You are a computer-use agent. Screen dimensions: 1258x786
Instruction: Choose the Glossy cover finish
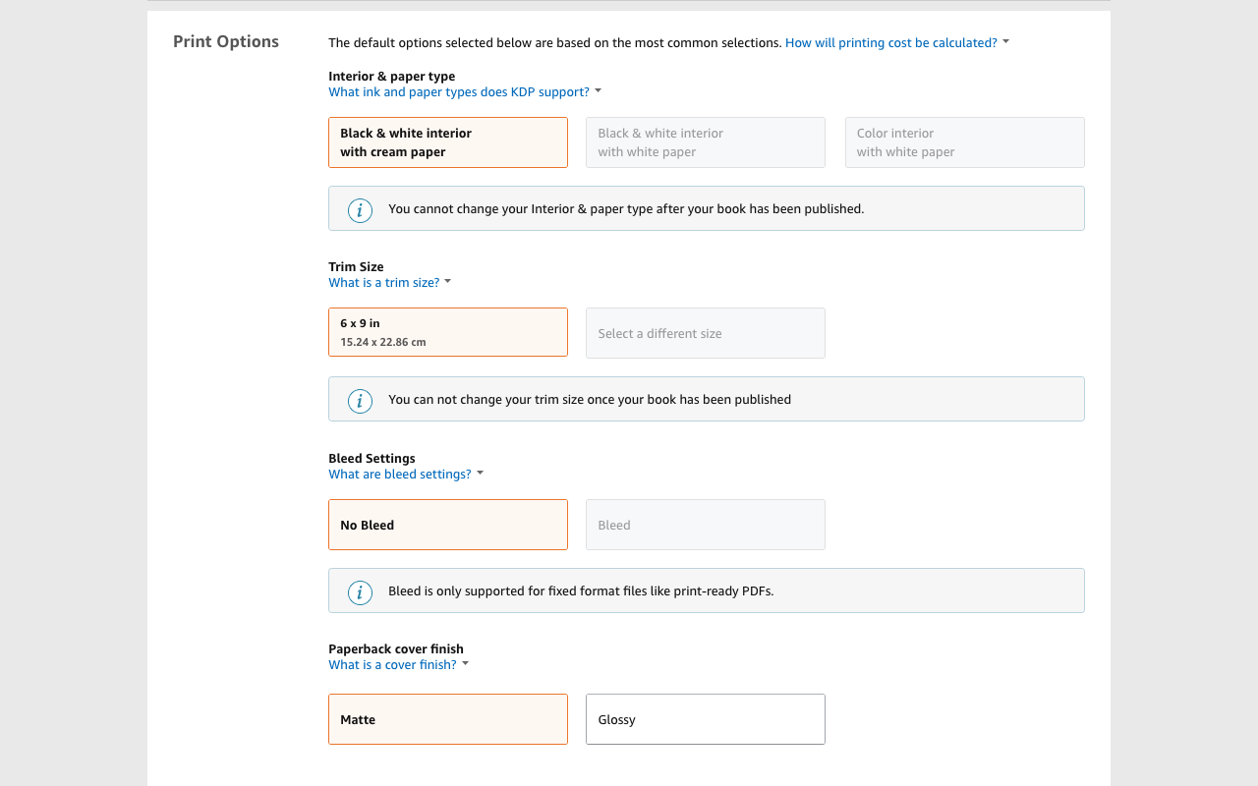coord(705,718)
